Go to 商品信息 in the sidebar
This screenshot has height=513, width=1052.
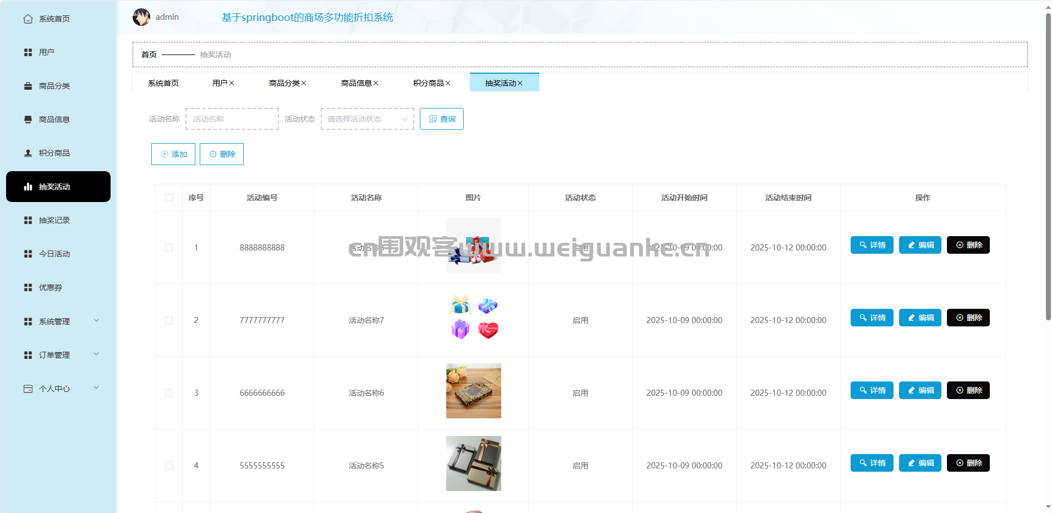click(54, 119)
